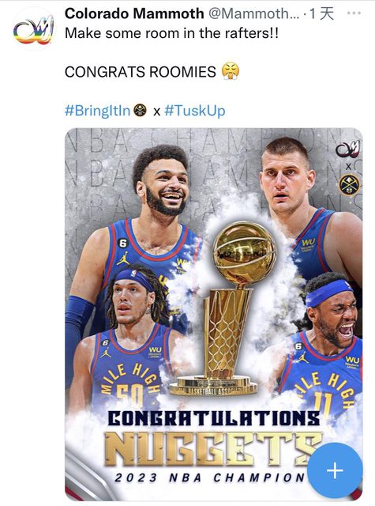Click the round Nuggets logo in image

(x=349, y=184)
